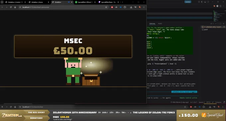The image size is (226, 121).
Task: Click the DONATION! label in omnibar
Action: 36,118
